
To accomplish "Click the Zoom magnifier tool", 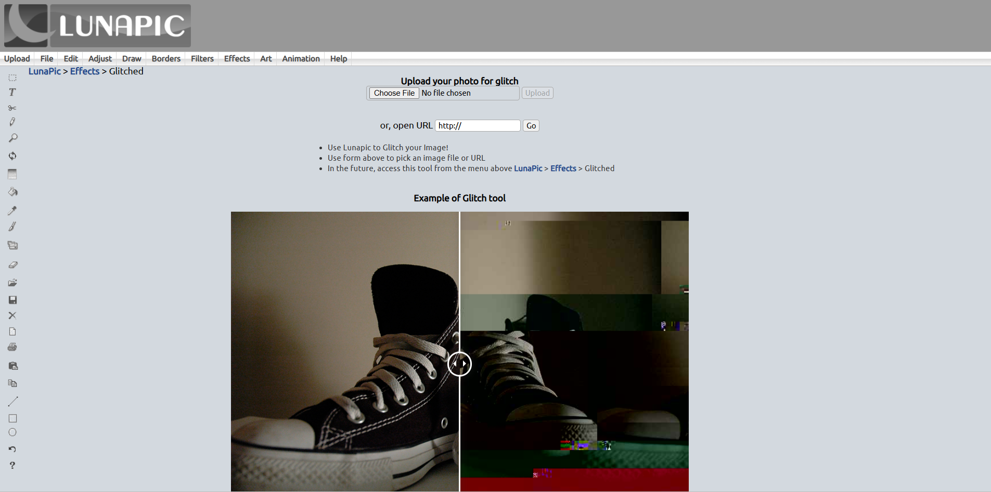I will 12,137.
